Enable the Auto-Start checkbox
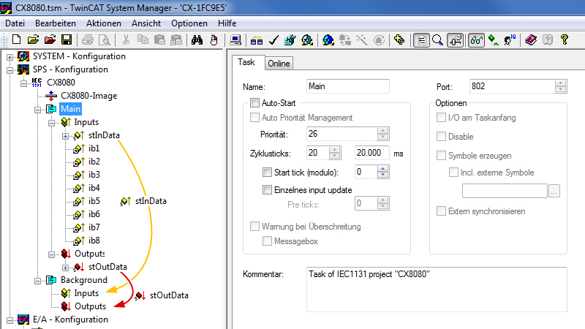The width and height of the screenshot is (585, 329). click(254, 102)
